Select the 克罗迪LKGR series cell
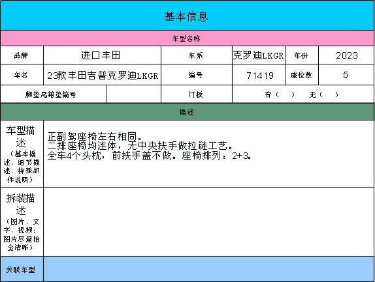This screenshot has height=282, width=375. coord(259,55)
